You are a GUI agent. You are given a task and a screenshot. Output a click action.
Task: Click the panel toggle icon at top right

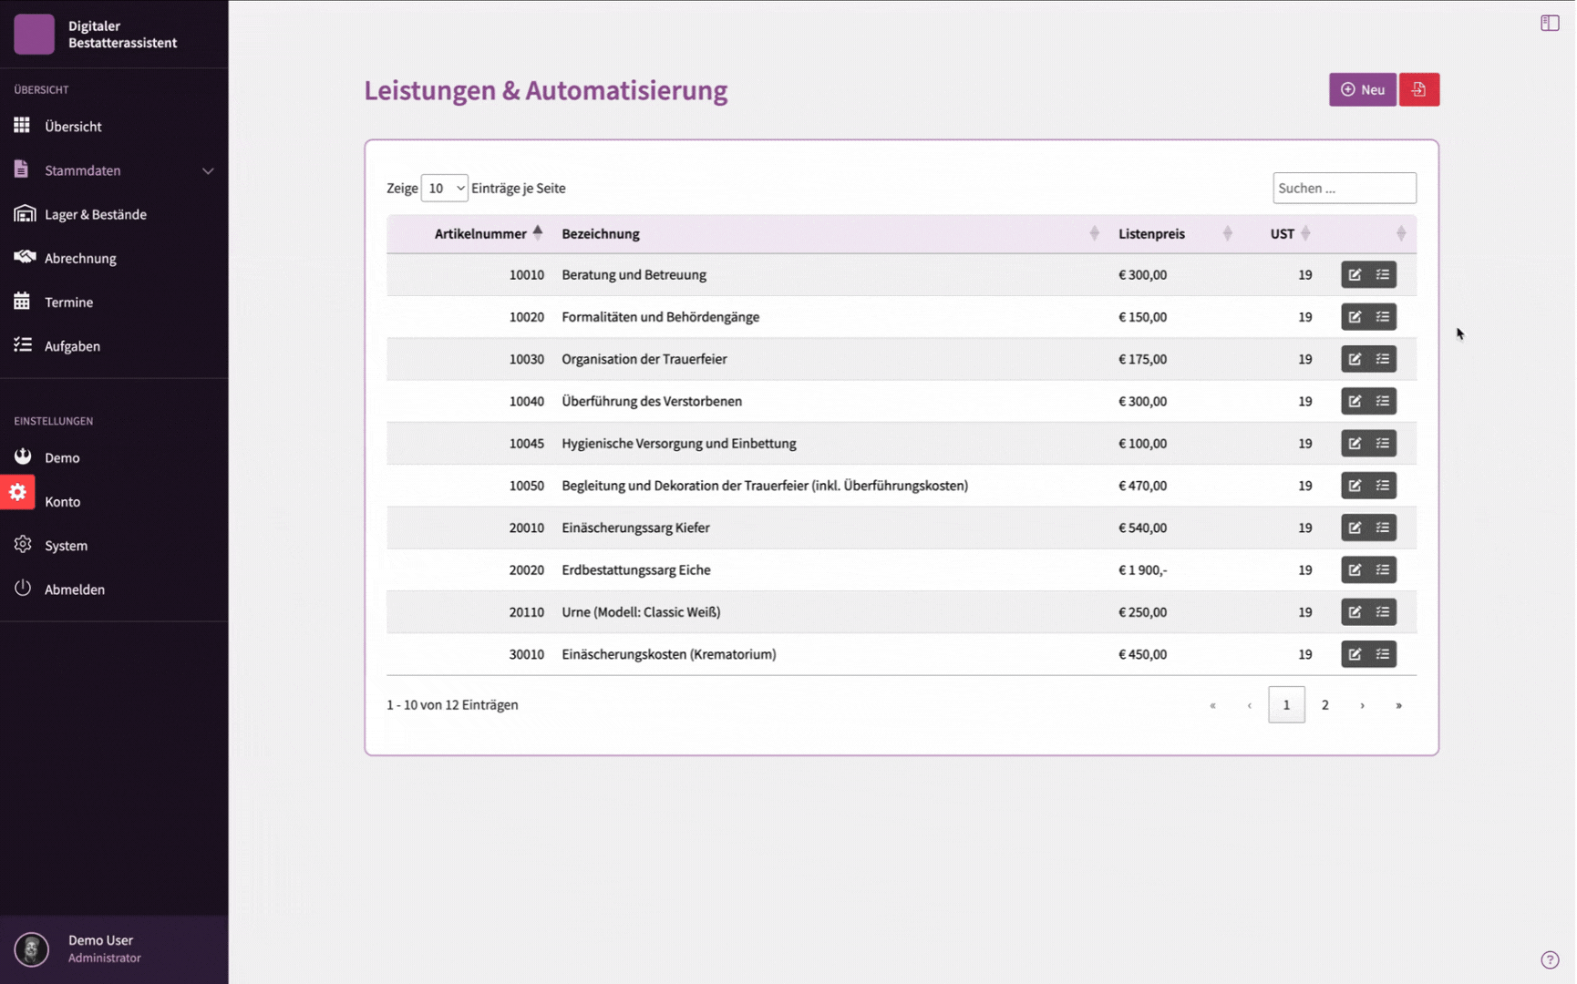click(1549, 23)
